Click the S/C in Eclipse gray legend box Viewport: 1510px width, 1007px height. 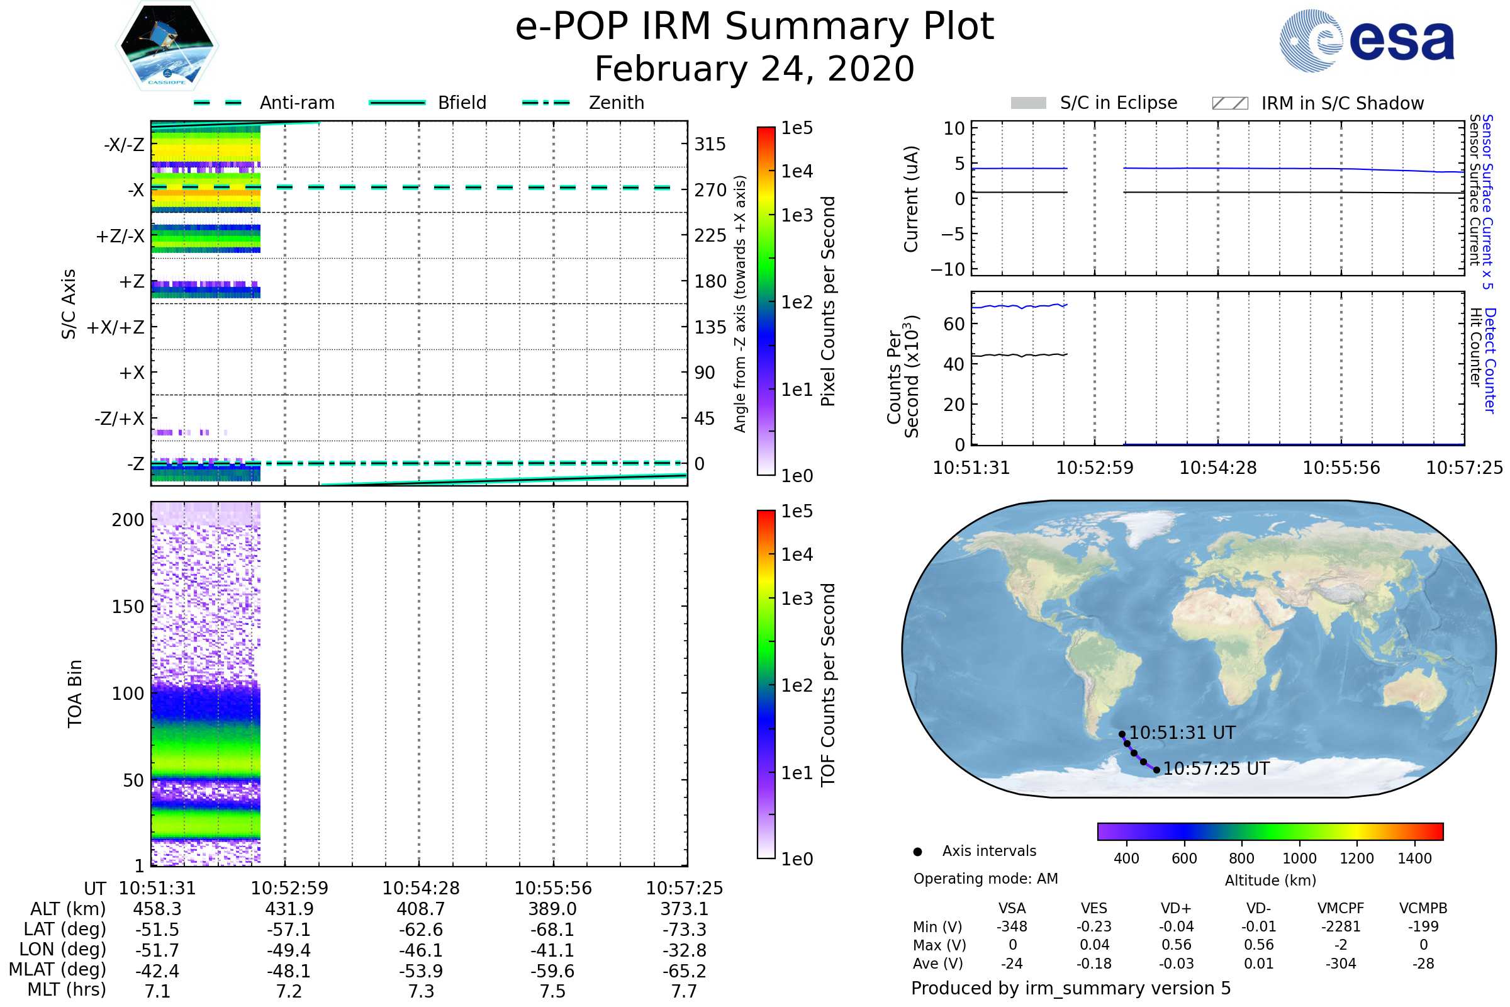point(1029,103)
